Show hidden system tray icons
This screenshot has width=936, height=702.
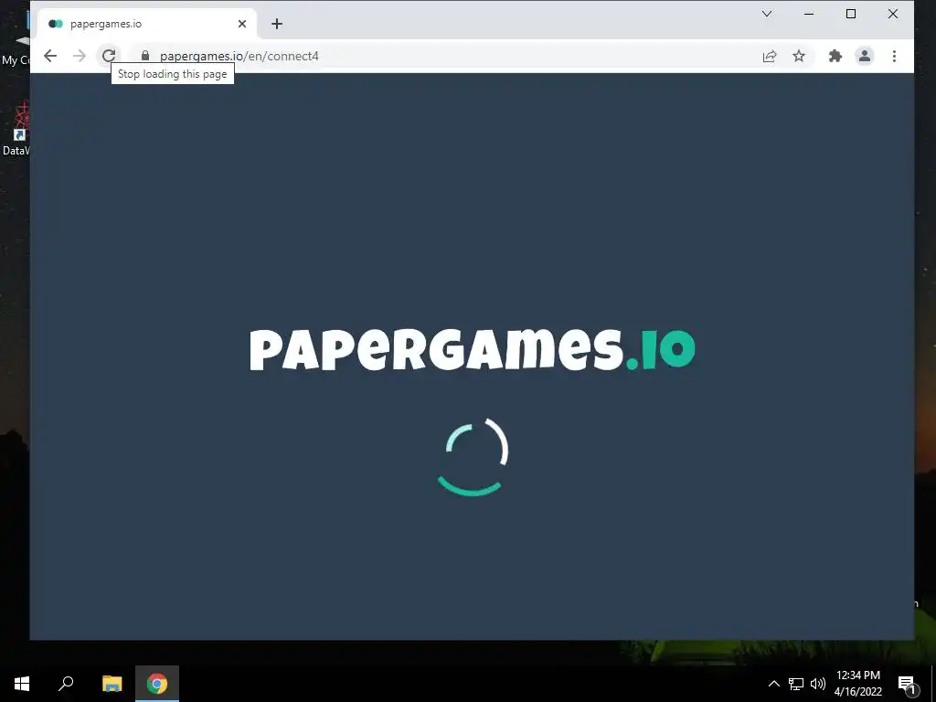coord(773,684)
